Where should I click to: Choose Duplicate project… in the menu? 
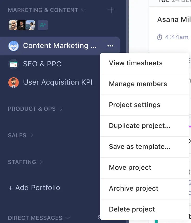click(140, 126)
